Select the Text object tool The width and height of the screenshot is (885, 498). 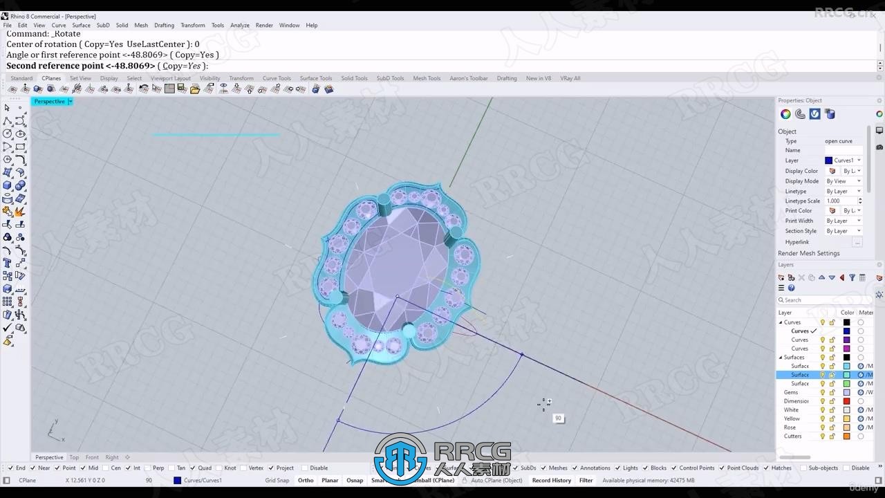[x=7, y=264]
